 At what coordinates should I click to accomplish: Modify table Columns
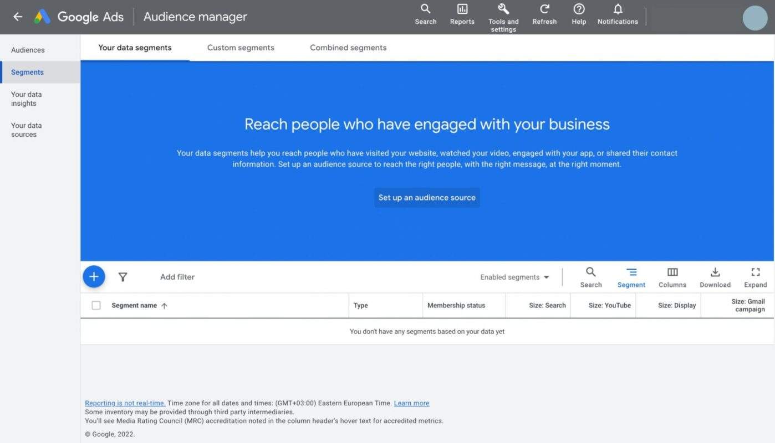tap(672, 277)
